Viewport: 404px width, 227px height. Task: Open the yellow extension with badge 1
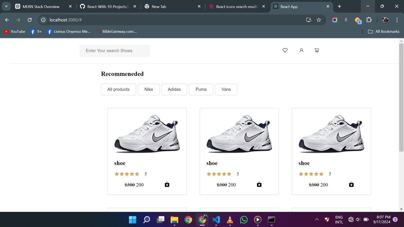(x=358, y=21)
